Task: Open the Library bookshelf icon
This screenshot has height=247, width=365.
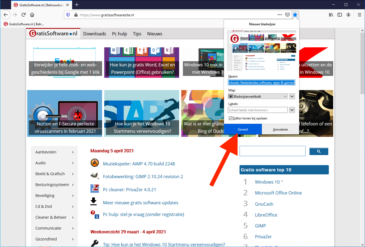Action: tap(331, 15)
